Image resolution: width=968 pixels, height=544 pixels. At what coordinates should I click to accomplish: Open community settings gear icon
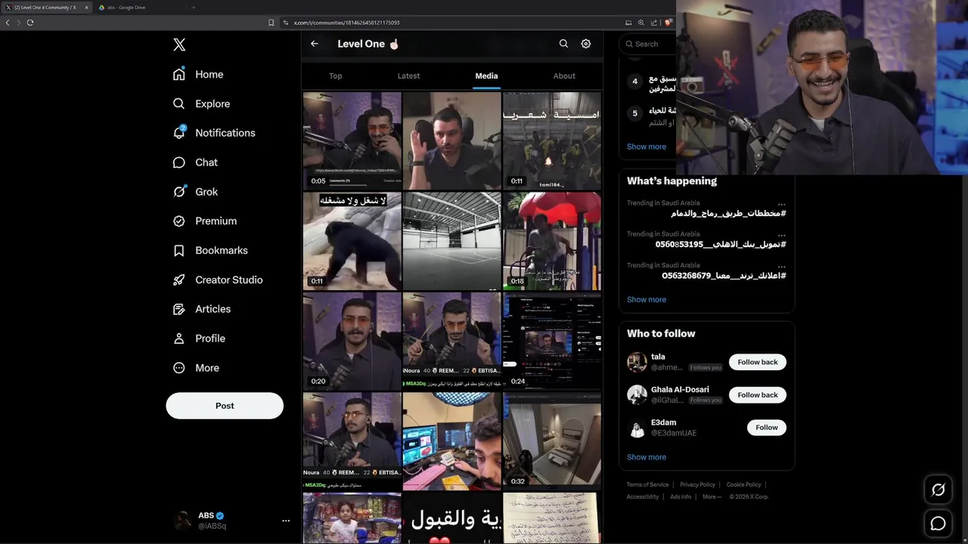(x=586, y=44)
